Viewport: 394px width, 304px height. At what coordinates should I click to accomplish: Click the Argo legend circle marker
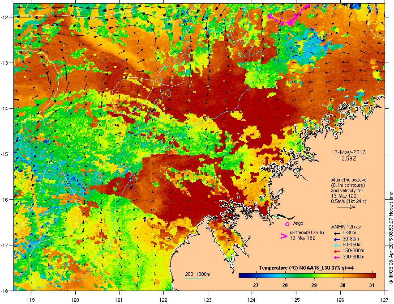(287, 224)
